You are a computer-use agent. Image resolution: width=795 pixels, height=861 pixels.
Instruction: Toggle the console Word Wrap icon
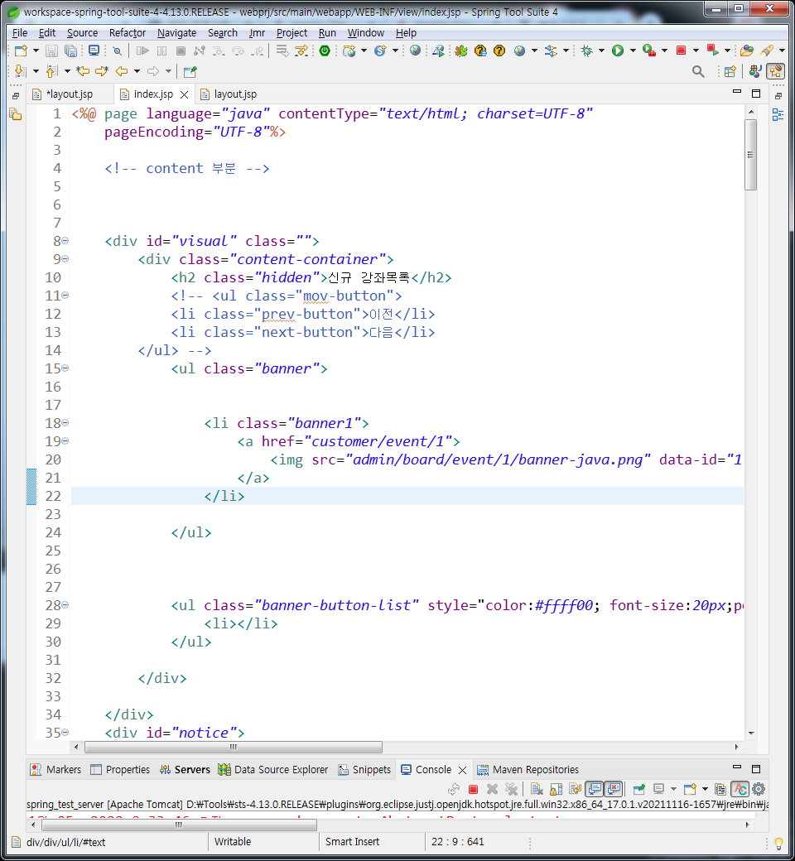coord(576,790)
